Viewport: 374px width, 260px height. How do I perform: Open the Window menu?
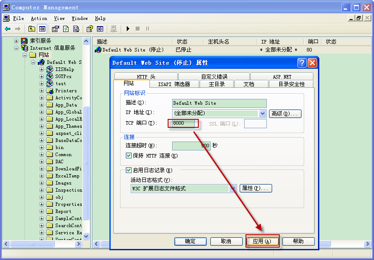click(80, 18)
